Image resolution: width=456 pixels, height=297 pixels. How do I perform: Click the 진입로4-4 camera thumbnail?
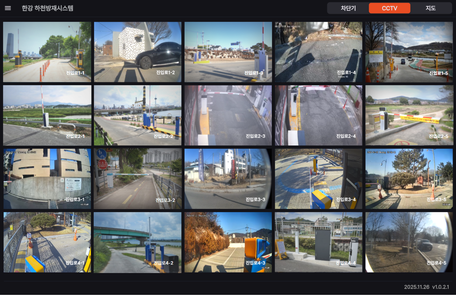pos(319,242)
